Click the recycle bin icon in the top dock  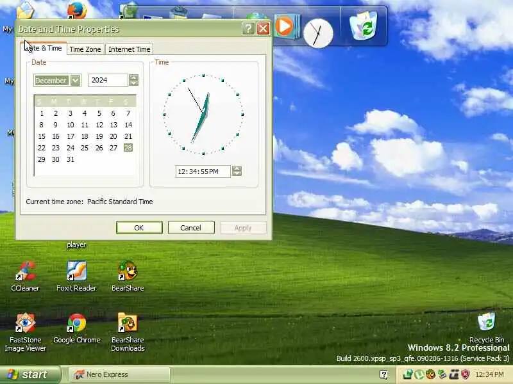pyautogui.click(x=363, y=26)
